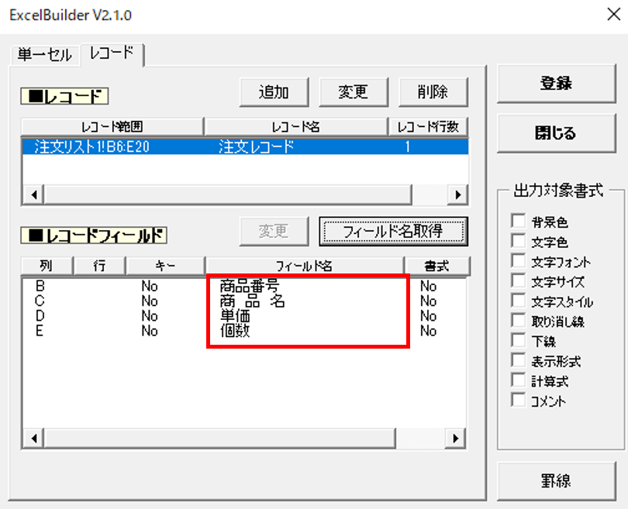
Task: Click the 追加 button to add a record
Action: click(274, 92)
